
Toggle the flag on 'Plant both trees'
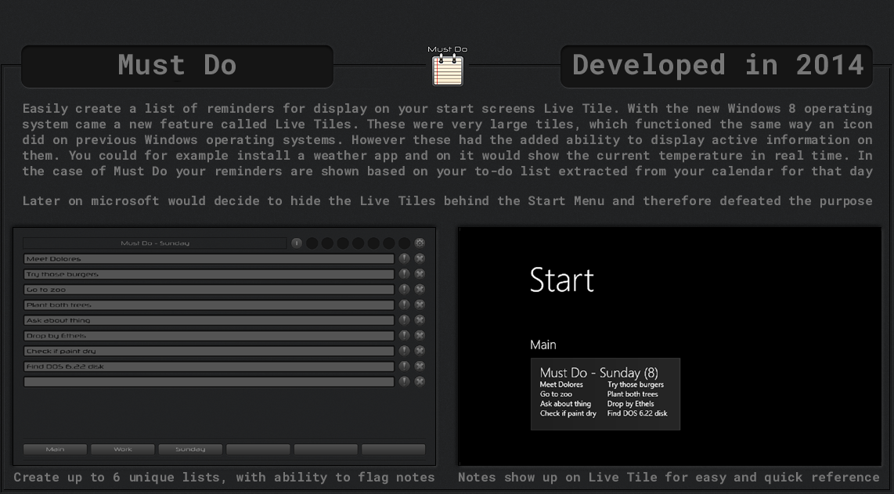[404, 305]
